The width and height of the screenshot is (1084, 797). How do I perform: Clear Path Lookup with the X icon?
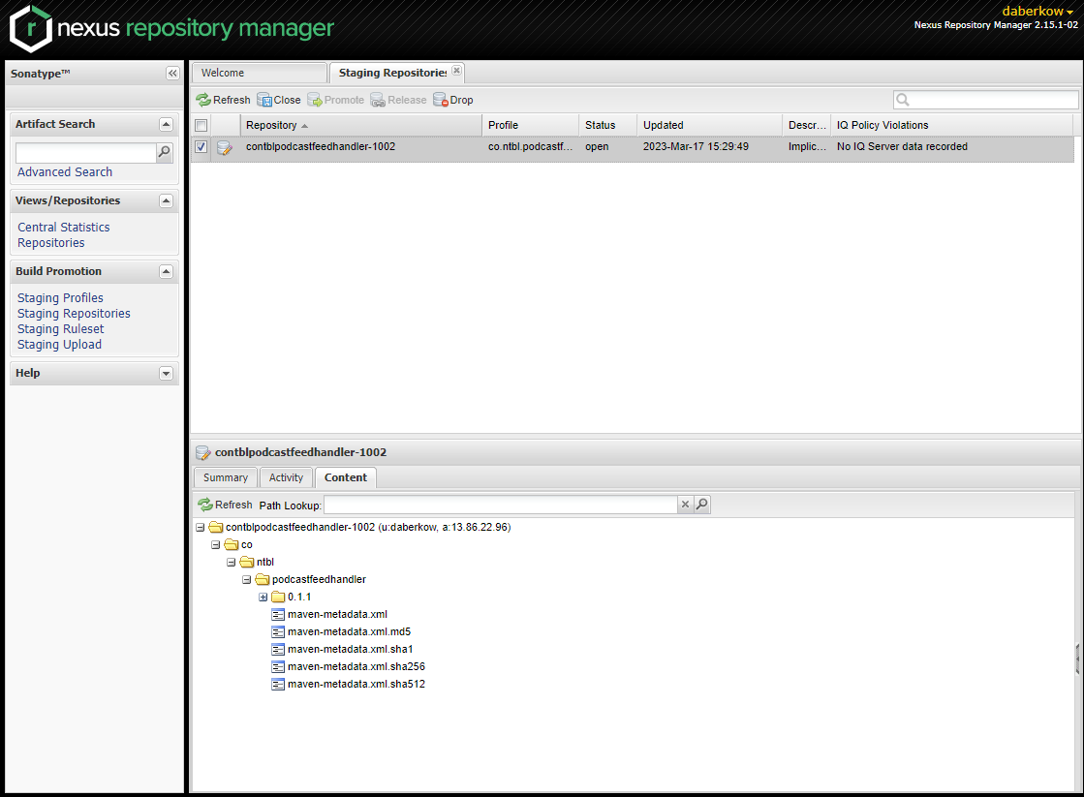pyautogui.click(x=685, y=505)
